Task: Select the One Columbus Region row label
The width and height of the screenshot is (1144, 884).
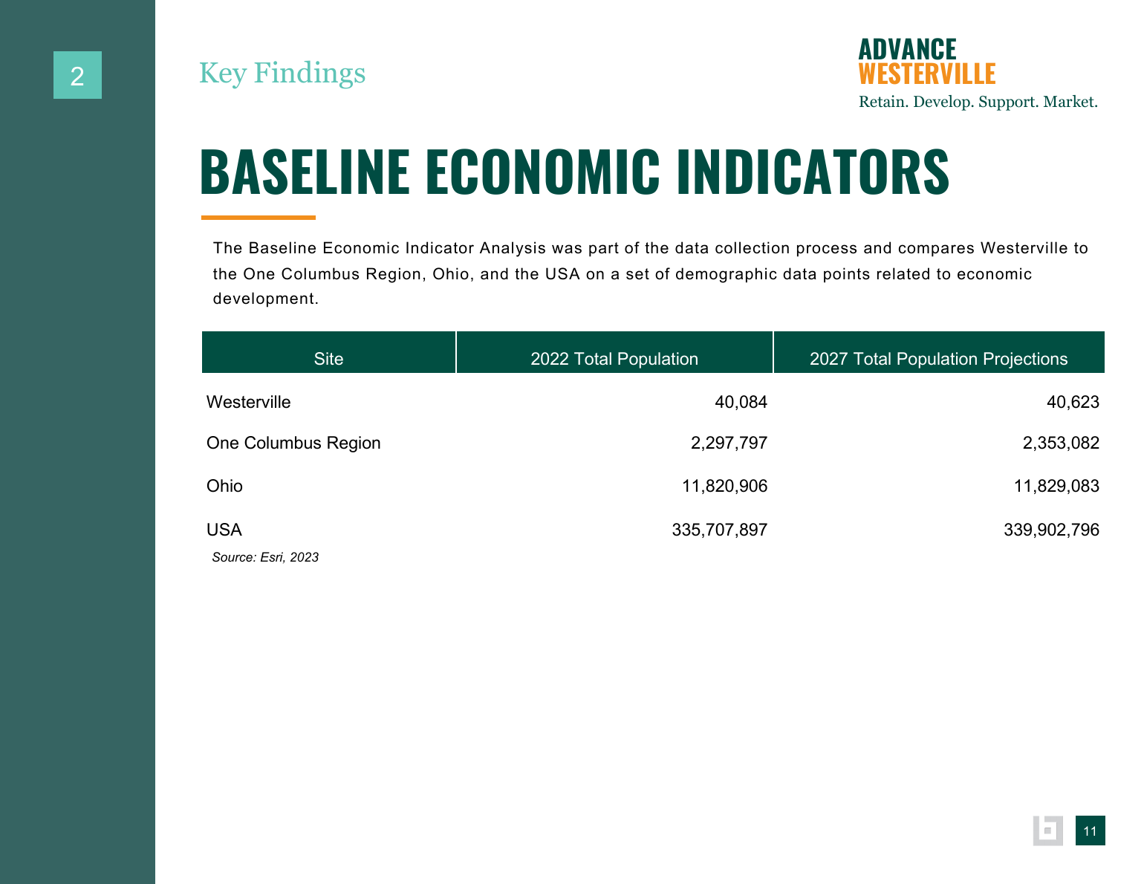Action: (293, 443)
